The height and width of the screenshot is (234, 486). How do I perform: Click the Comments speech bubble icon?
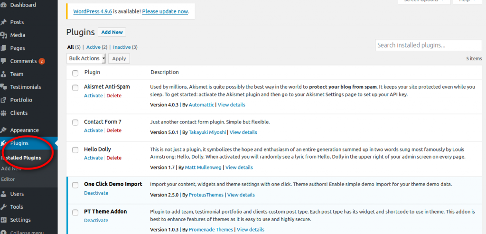click(4, 61)
